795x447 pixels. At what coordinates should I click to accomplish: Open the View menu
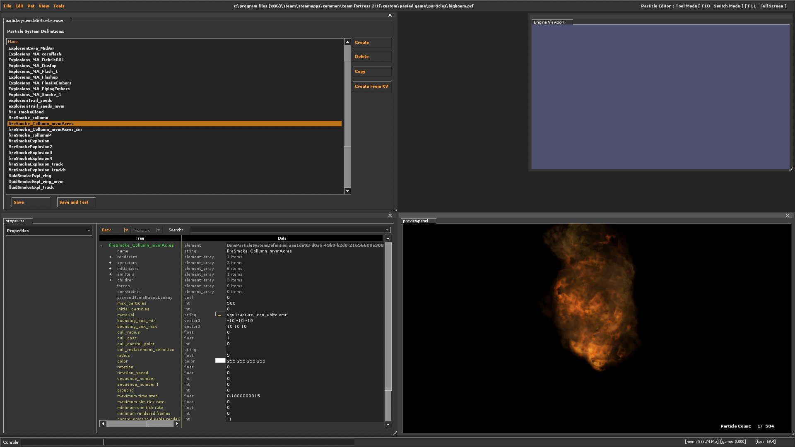click(x=43, y=6)
